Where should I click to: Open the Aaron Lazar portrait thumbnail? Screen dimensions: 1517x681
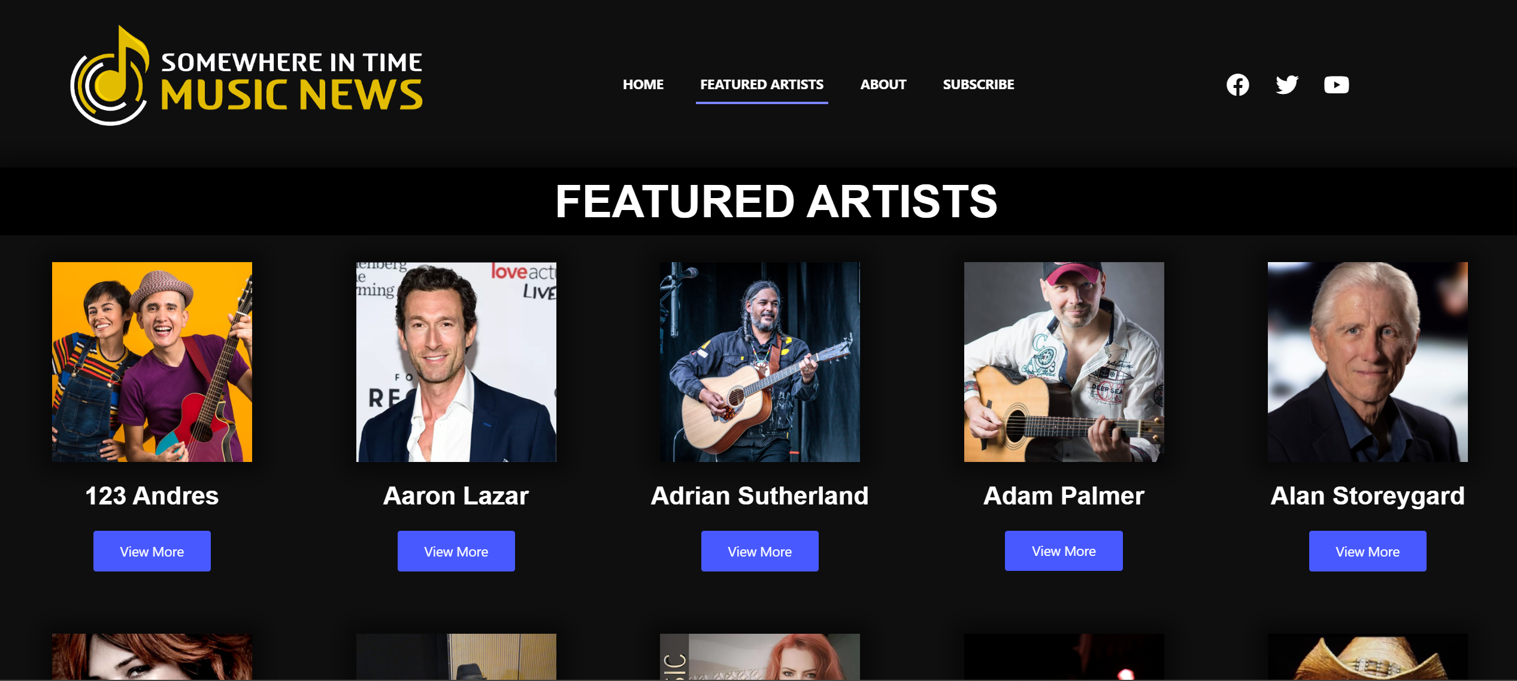click(456, 362)
